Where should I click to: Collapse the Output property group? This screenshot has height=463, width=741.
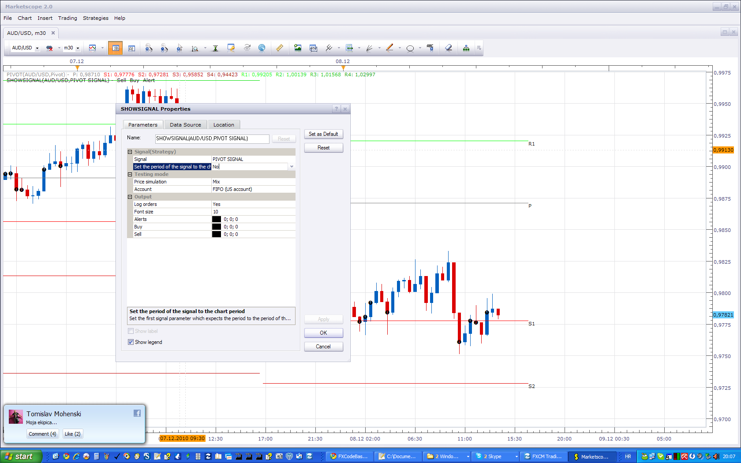point(130,197)
